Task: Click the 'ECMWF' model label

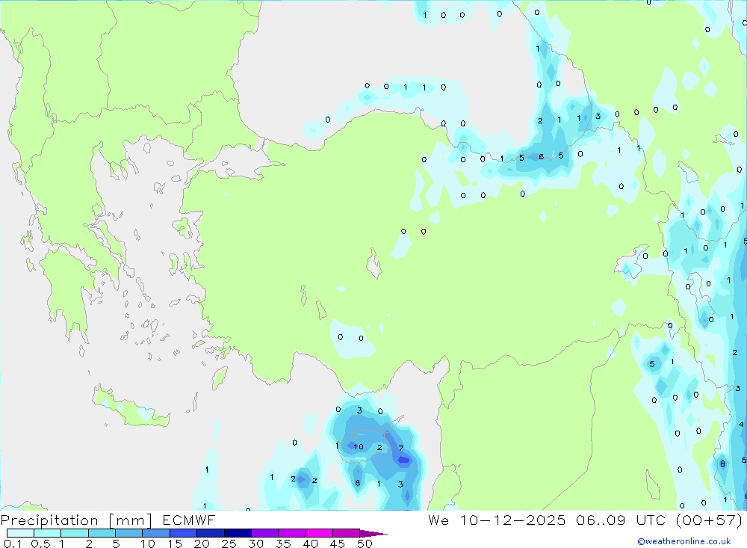Action: coord(189,520)
